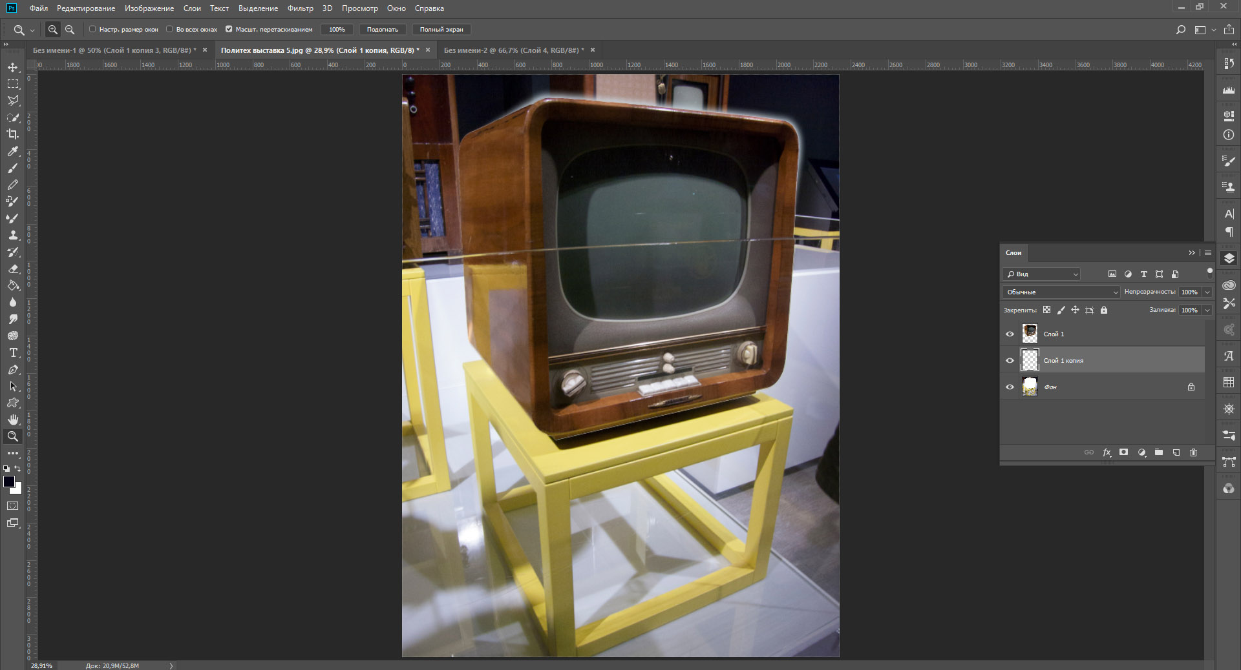Select the Move tool
The image size is (1241, 670).
(x=13, y=67)
